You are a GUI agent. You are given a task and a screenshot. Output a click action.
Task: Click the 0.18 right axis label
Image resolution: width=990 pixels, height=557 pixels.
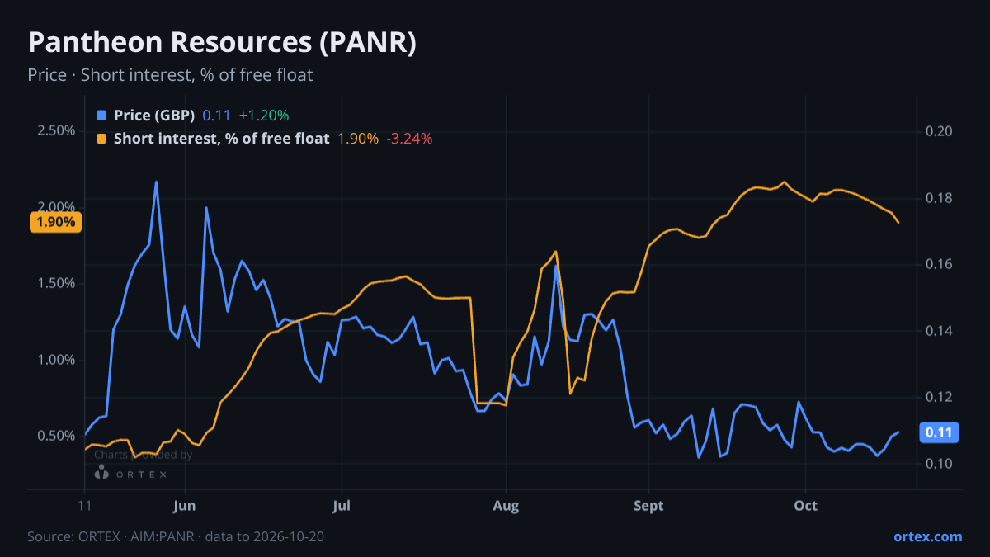point(940,198)
